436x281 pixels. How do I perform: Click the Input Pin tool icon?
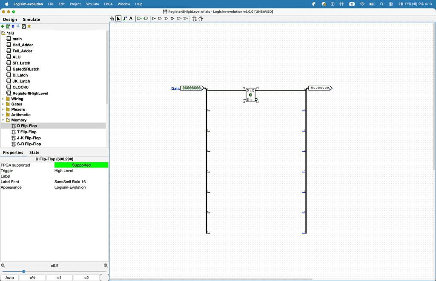coord(139,19)
